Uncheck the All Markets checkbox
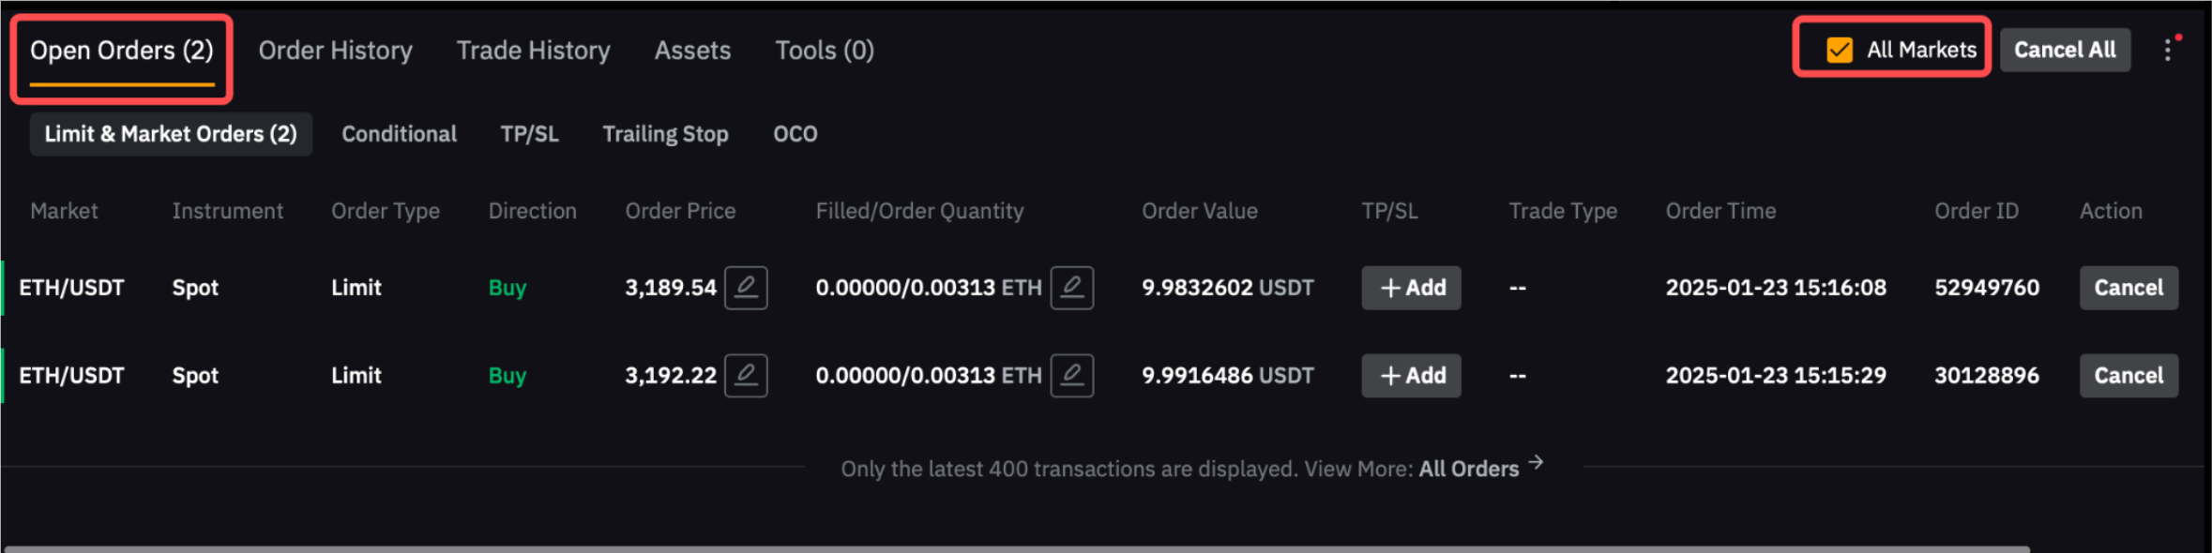The width and height of the screenshot is (2212, 553). click(x=1840, y=51)
